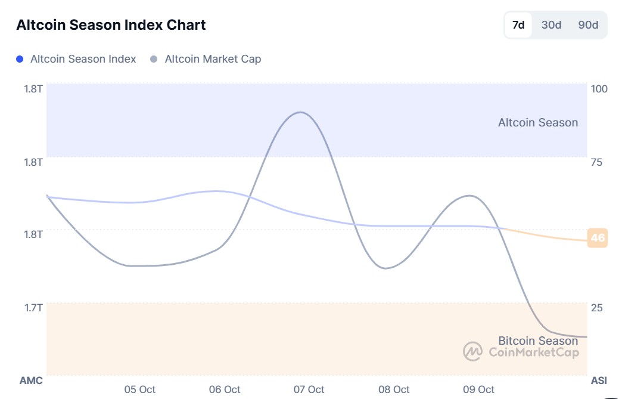Click the CoinMarketCap logo icon
Image resolution: width=622 pixels, height=399 pixels.
click(x=473, y=351)
